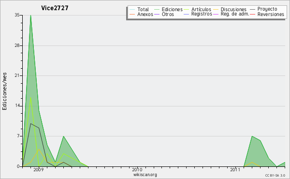This screenshot has width=290, height=179.
Task: Click the chart title Vice2727
Action: 55,8
